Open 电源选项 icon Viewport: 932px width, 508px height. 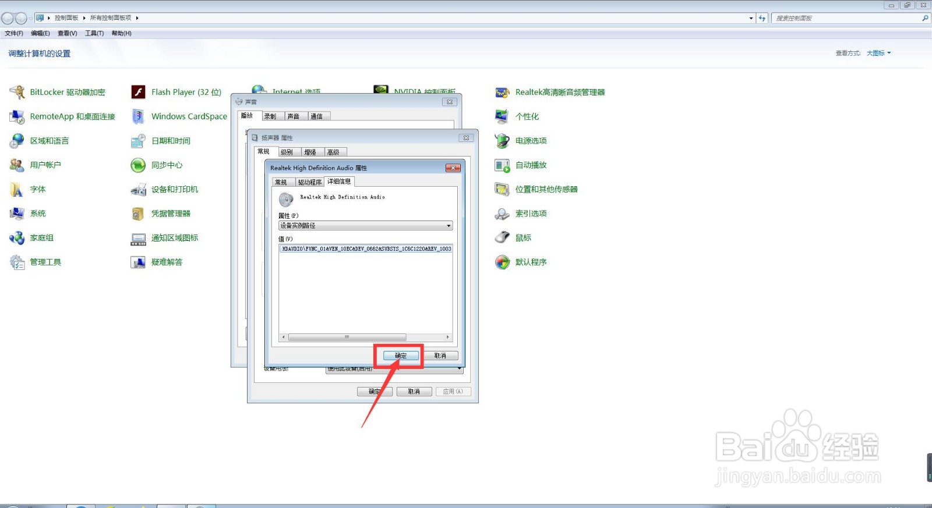point(502,141)
